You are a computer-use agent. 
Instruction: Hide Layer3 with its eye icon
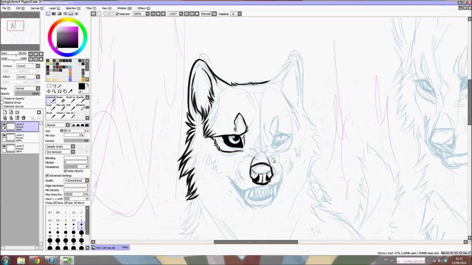[4, 125]
